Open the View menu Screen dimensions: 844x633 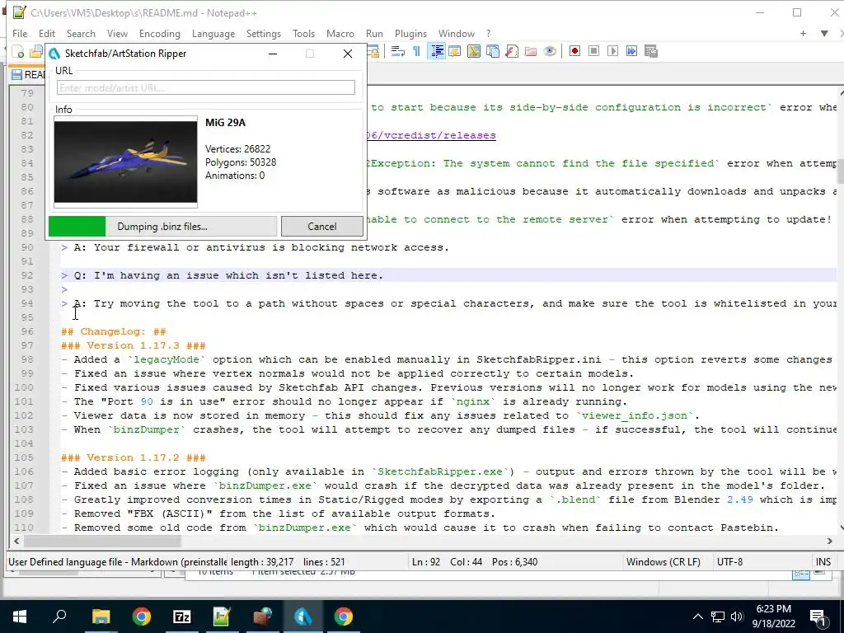coord(117,33)
